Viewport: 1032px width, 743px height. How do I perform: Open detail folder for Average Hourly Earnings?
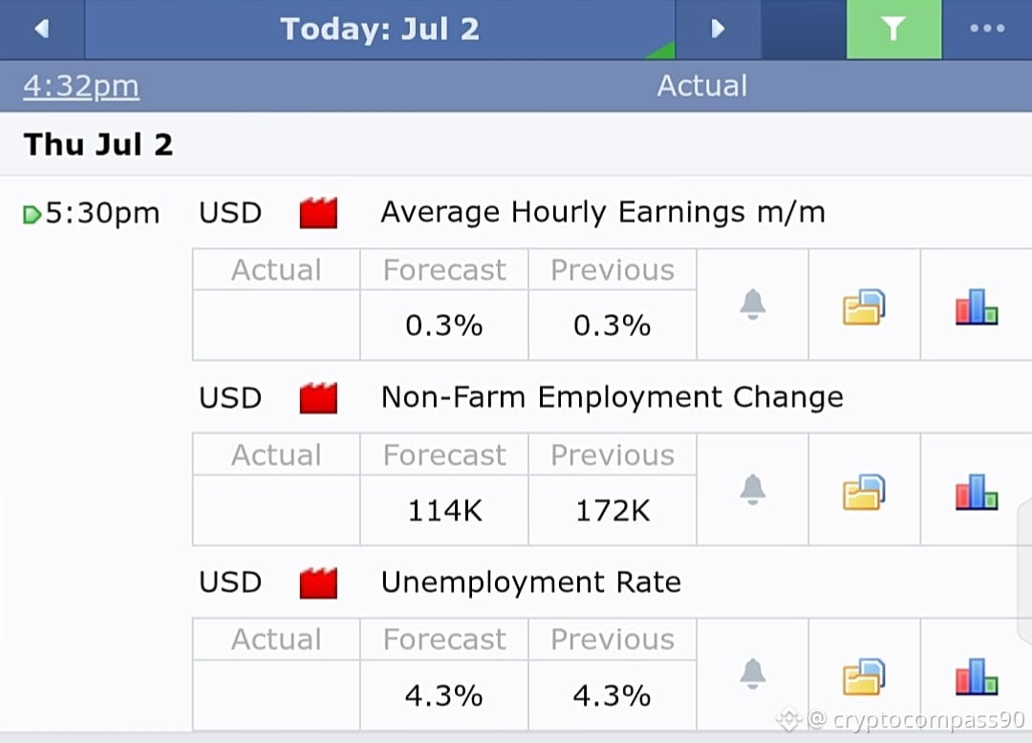click(x=864, y=307)
